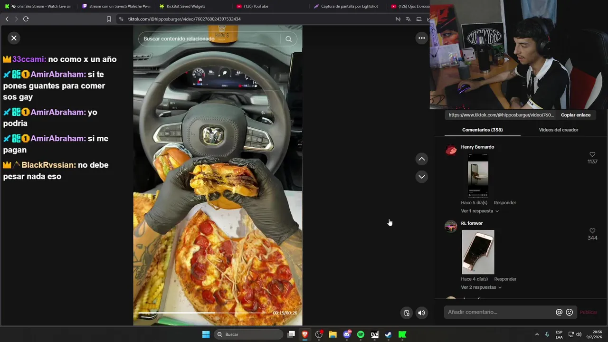Viewport: 608px width, 342px height.
Task: Click the taskbar 'Buscar' search box
Action: pyautogui.click(x=249, y=334)
